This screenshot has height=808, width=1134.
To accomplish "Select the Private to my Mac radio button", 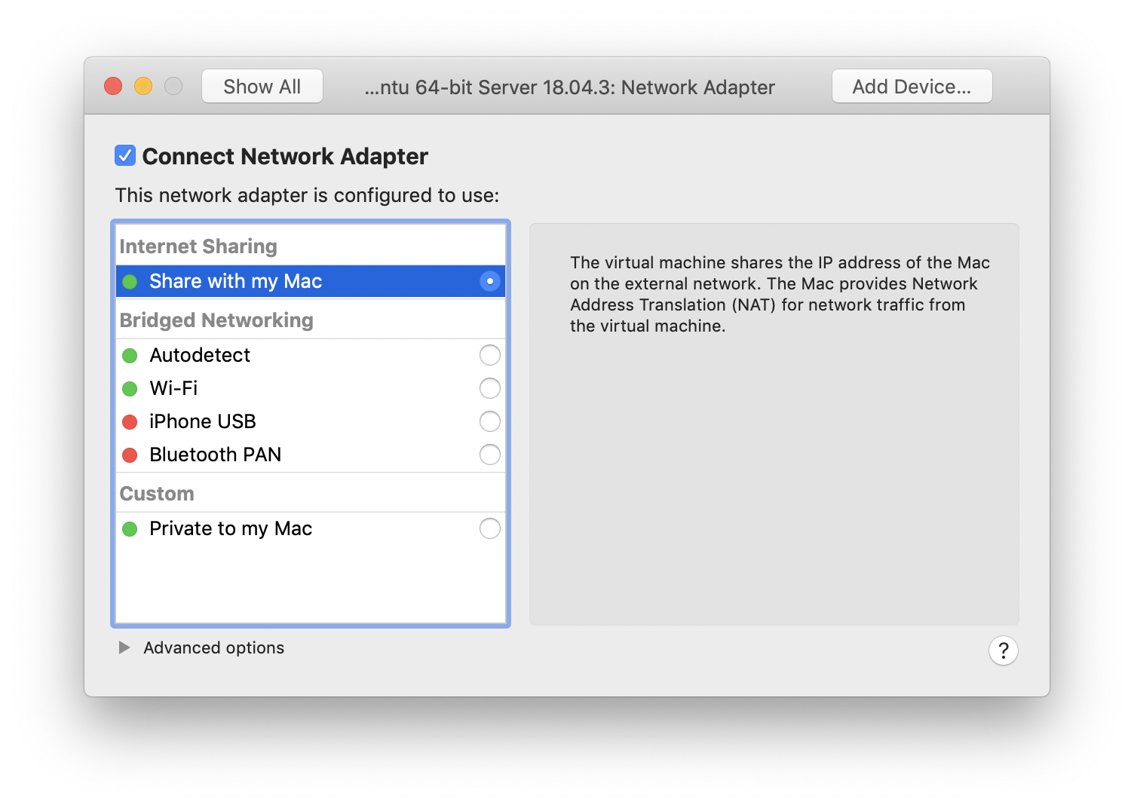I will pos(489,528).
